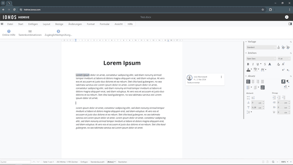
Task: Click the outline format icon
Action: pyautogui.click(x=262, y=87)
